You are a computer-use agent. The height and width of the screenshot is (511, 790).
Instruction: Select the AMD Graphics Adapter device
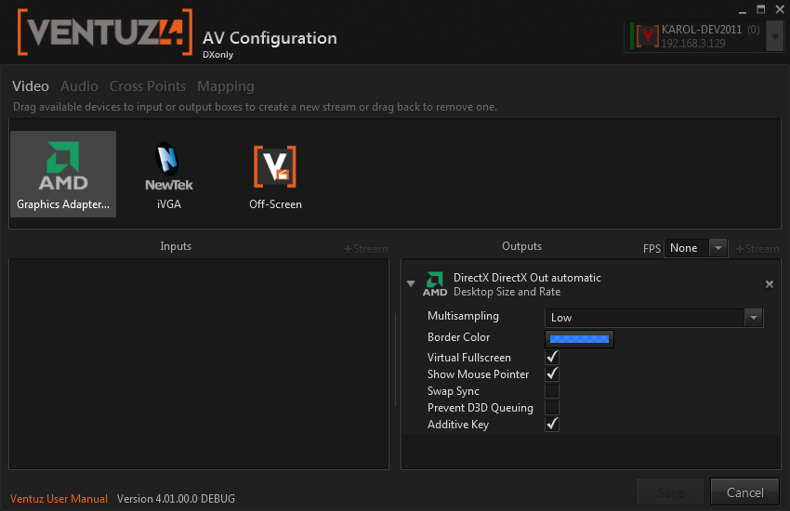pyautogui.click(x=63, y=173)
